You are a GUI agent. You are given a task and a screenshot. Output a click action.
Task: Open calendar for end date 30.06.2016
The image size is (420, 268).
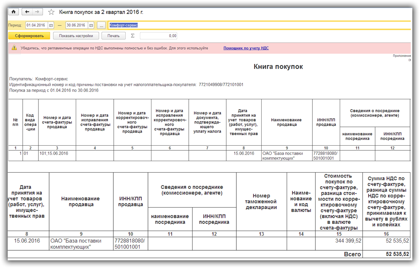(x=91, y=25)
